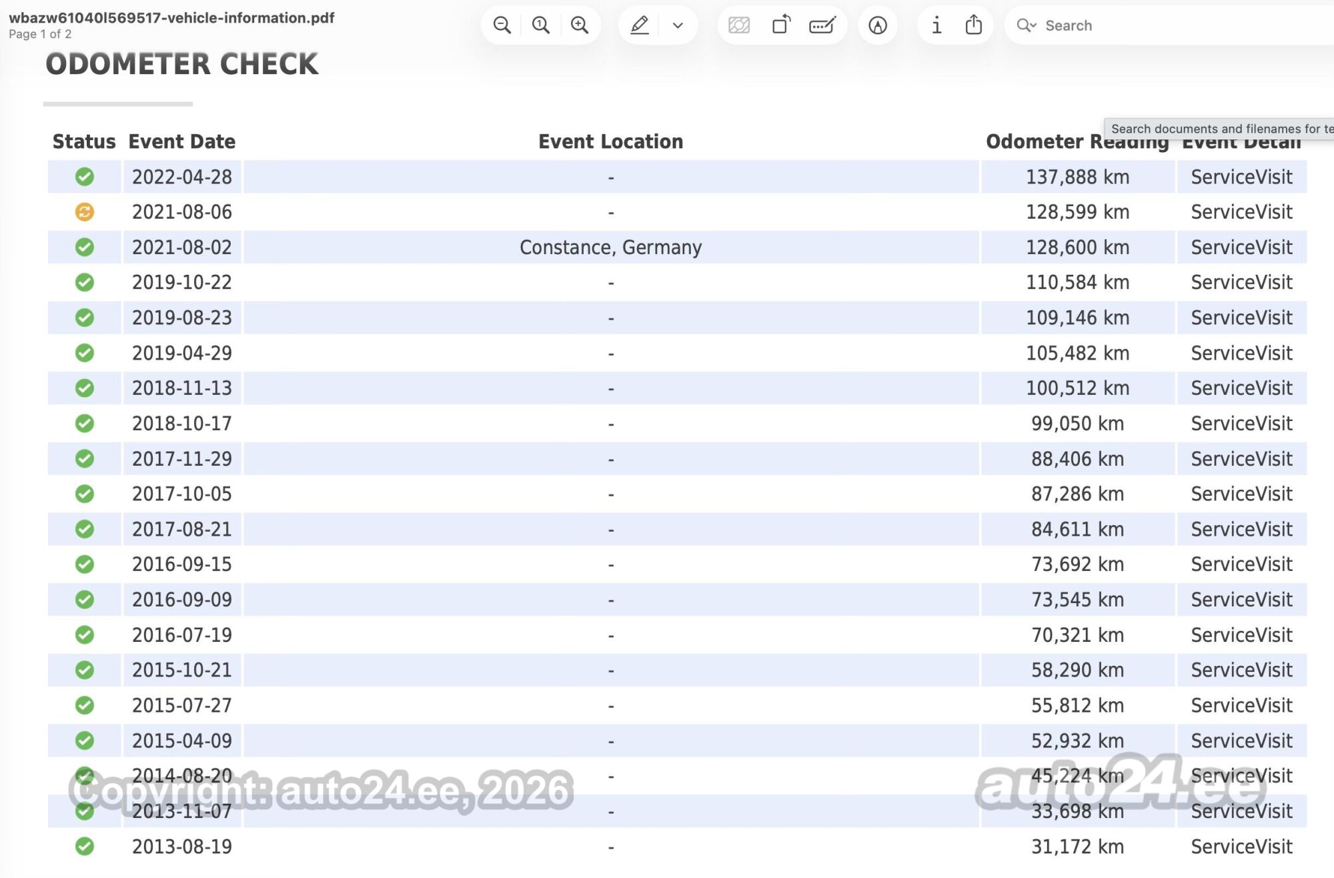Viewport: 1334px width, 878px height.
Task: Click the Share icon
Action: [974, 25]
